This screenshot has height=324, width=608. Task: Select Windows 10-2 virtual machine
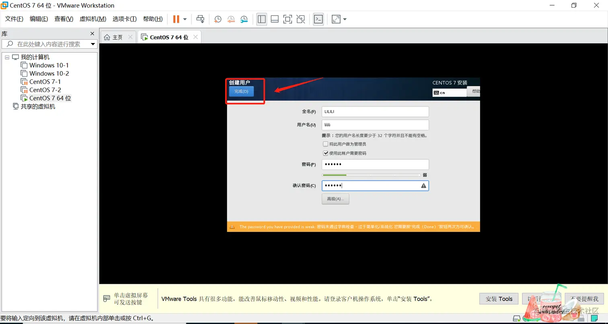[49, 74]
